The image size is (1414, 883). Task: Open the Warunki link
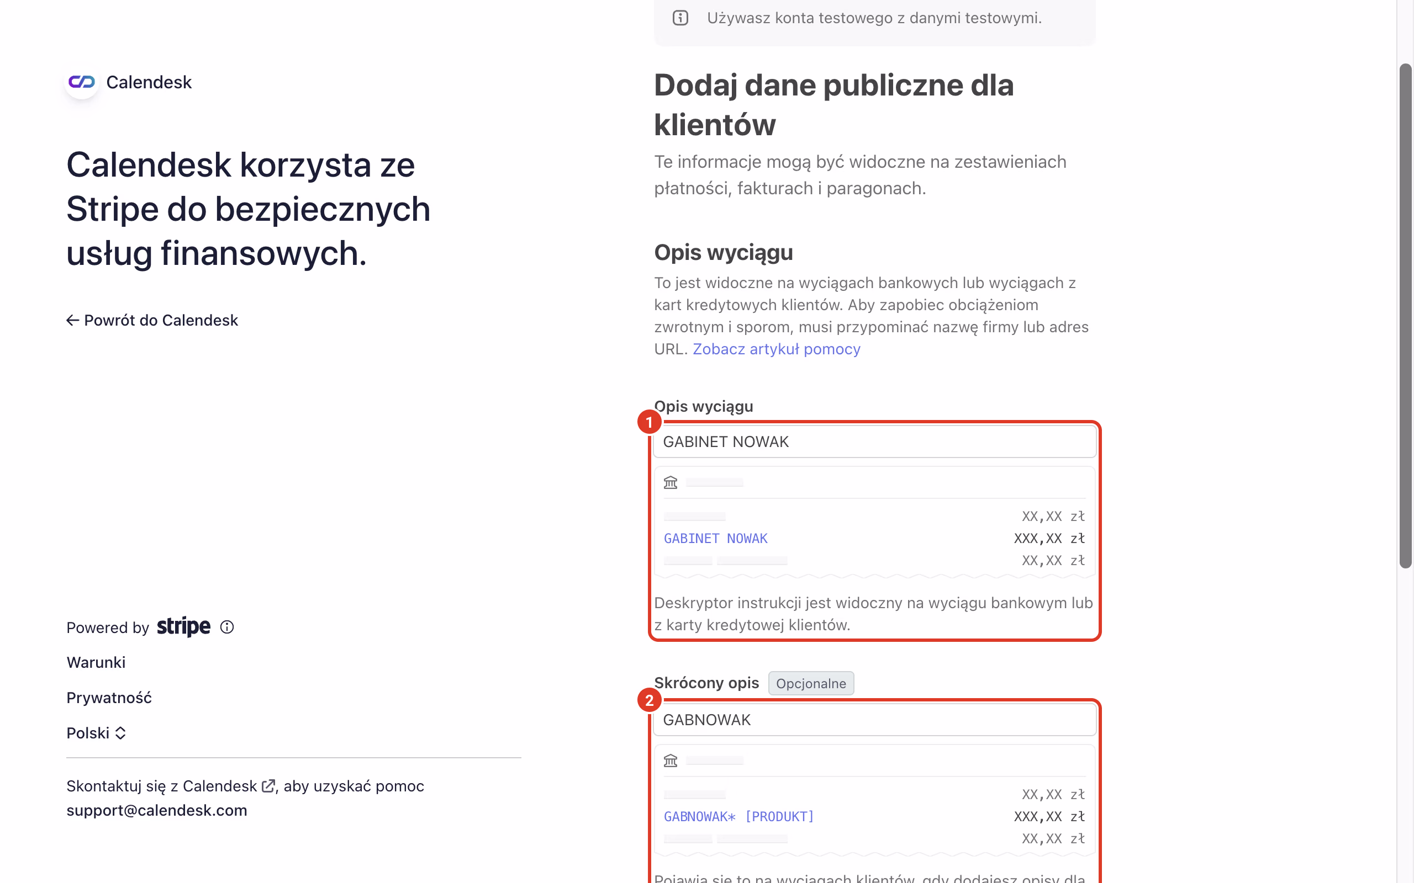click(x=96, y=662)
